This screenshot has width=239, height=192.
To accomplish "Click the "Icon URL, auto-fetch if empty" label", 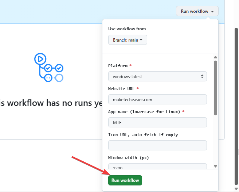I will point(143,135).
